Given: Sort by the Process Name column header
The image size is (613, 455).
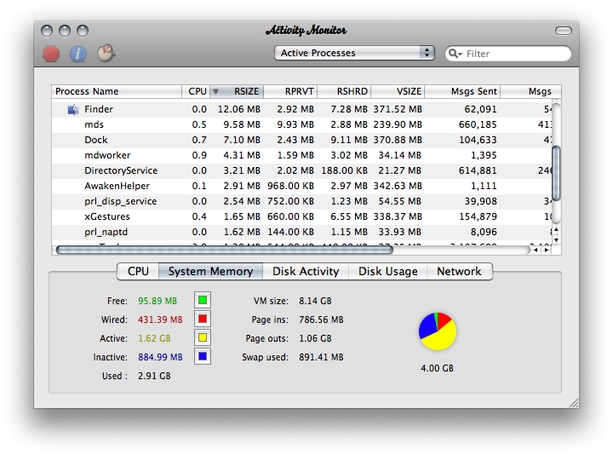Looking at the screenshot, I should coord(117,91).
